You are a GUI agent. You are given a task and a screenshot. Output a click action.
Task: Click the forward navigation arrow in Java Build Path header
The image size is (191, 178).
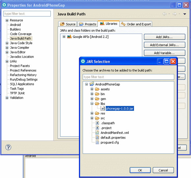click(175, 14)
